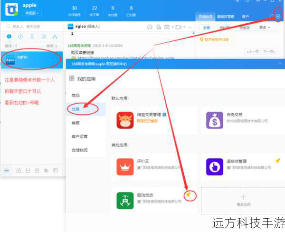This screenshot has height=232, width=285.
Task: Select the agiso conversation in contact list
Action: pos(32,60)
